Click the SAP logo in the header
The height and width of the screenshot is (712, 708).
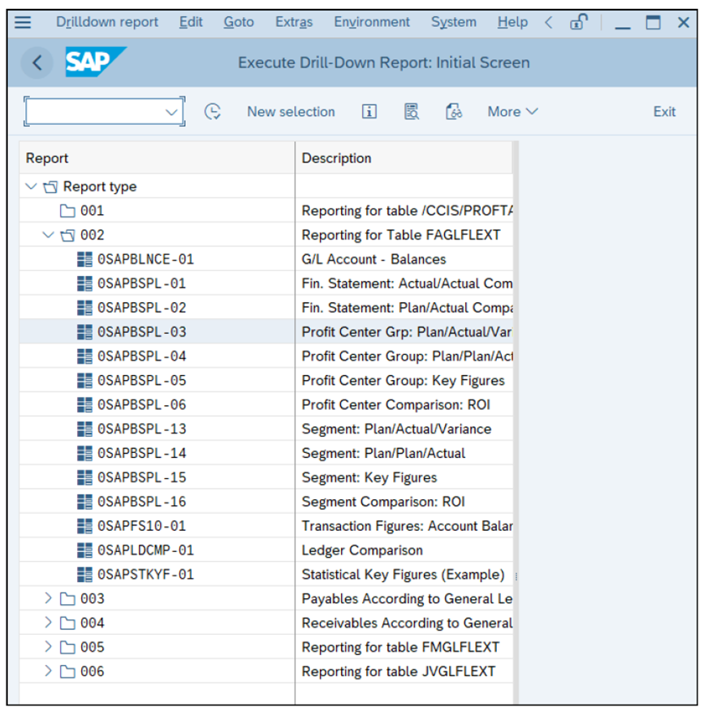point(91,61)
